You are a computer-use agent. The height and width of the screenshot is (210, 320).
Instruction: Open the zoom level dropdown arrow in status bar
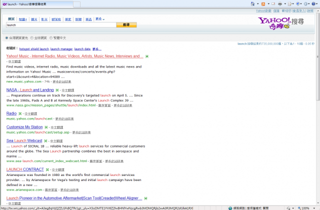(x=314, y=208)
